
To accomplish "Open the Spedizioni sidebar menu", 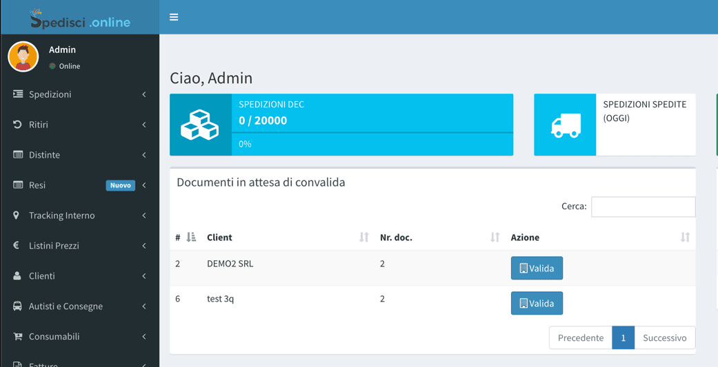I will click(x=80, y=94).
